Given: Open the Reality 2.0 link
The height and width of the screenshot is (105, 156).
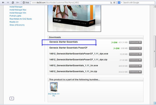Looking at the screenshot, I should pos(14,22).
